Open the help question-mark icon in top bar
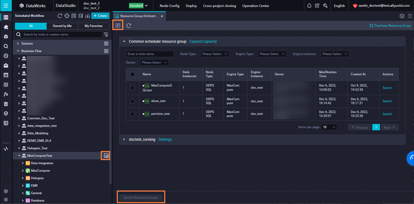Viewport: 414px width, 204px height. [x=317, y=6]
